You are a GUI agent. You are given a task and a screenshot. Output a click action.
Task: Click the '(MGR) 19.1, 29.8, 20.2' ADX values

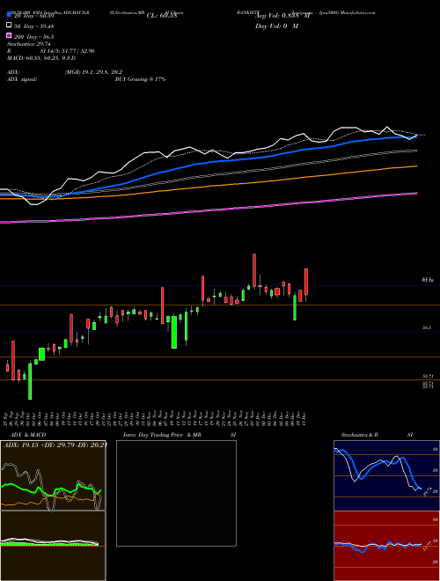point(93,72)
